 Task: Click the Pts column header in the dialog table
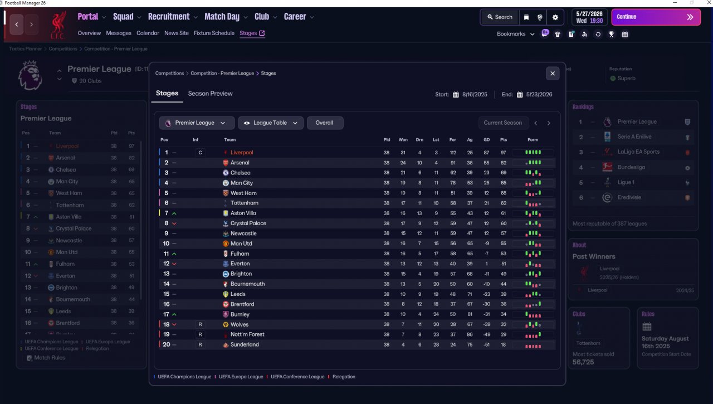tap(504, 140)
